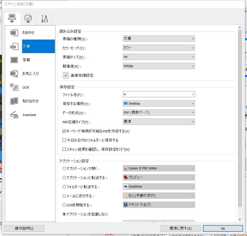
Task: Click the Canon IJ PDF Editor dropdown
Action: tap(159, 168)
